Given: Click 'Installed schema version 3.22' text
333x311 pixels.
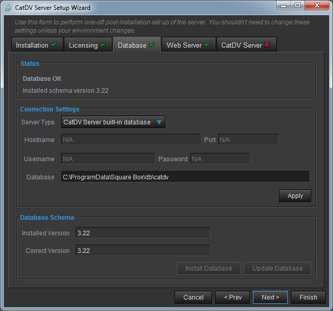Looking at the screenshot, I should coord(65,91).
